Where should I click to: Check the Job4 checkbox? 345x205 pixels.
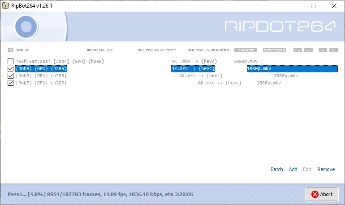(10, 61)
